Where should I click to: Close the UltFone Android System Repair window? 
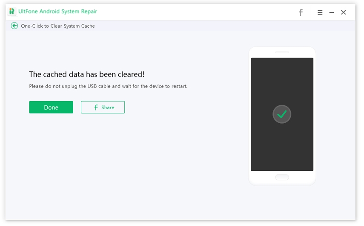point(343,12)
